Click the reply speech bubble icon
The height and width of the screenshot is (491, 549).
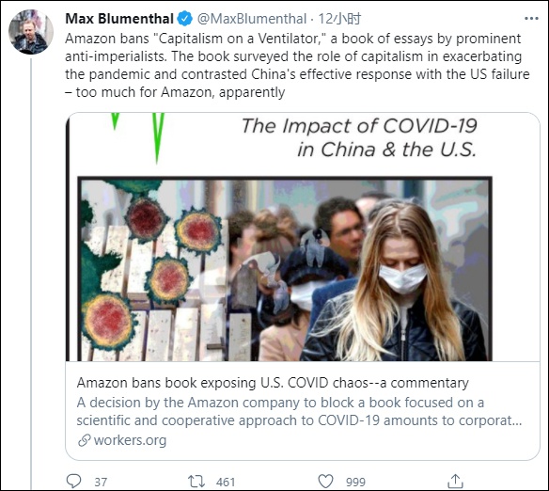click(73, 482)
